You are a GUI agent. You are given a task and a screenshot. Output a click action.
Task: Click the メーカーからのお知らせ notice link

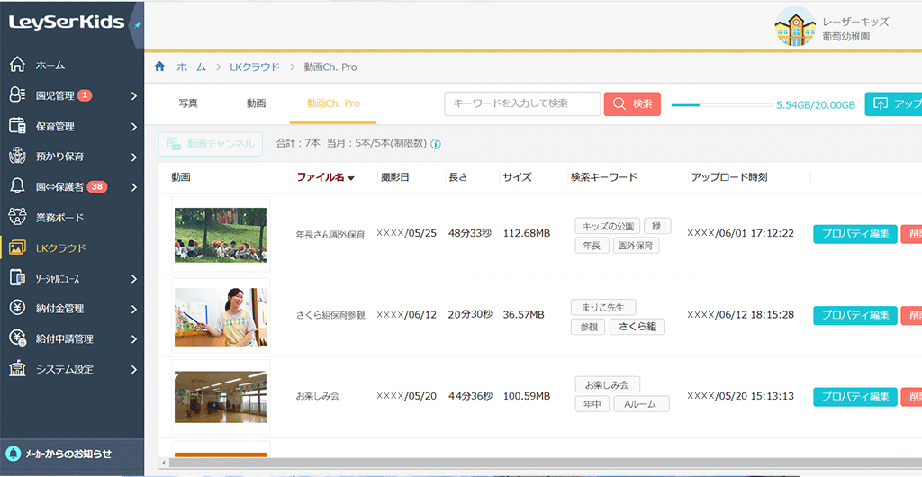pyautogui.click(x=68, y=454)
